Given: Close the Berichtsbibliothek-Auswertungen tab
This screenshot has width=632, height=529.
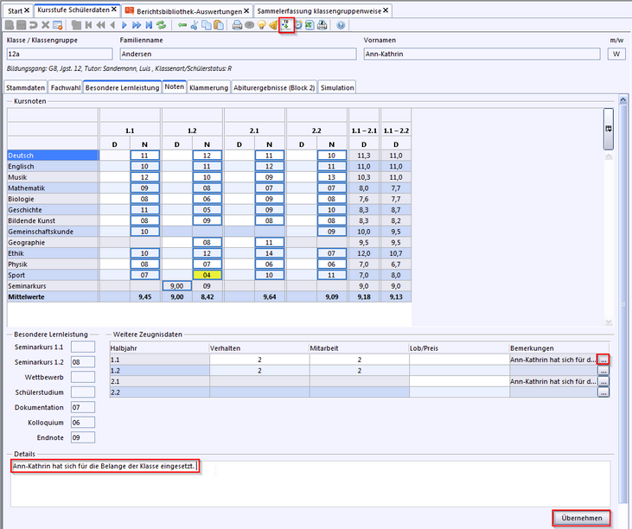Looking at the screenshot, I should click(x=246, y=10).
